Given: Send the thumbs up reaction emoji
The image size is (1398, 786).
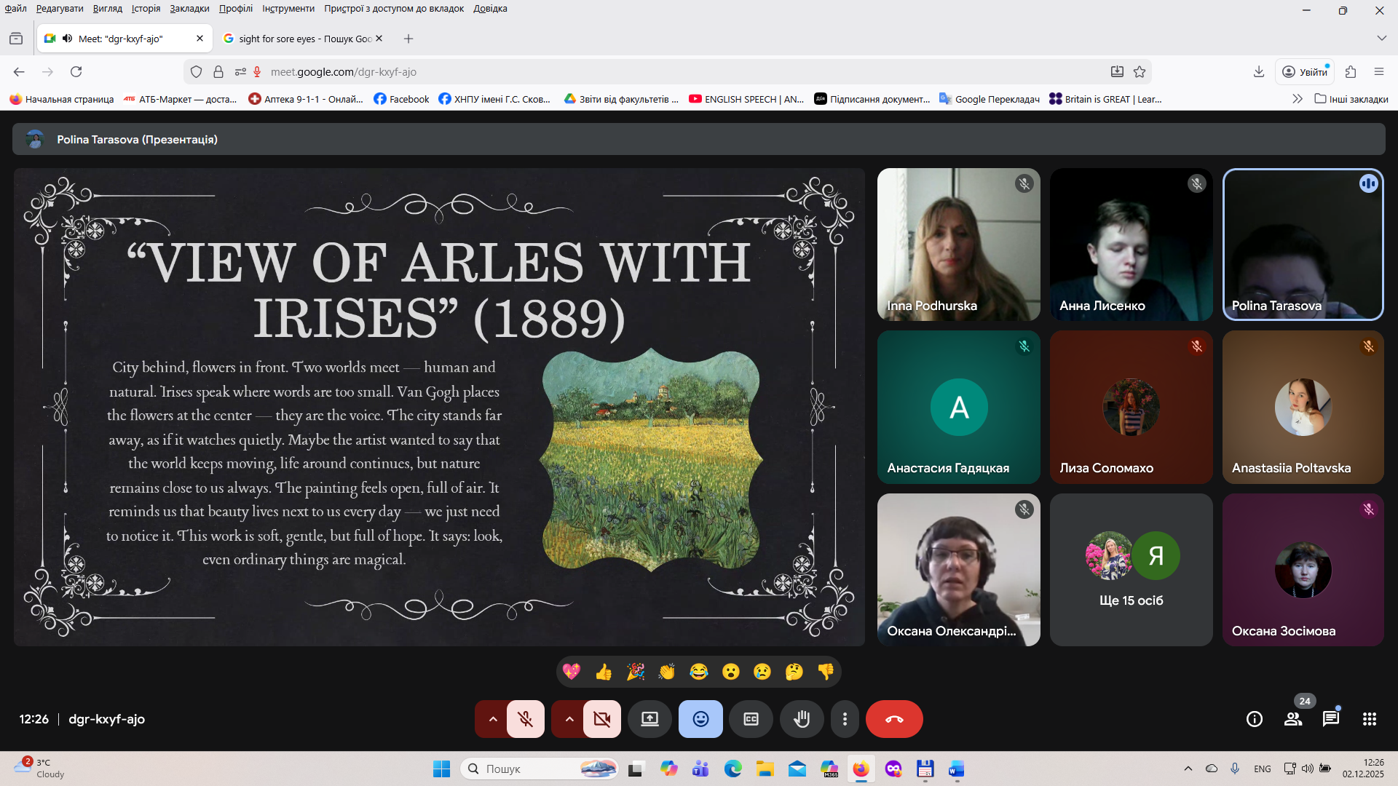Looking at the screenshot, I should click(x=603, y=672).
